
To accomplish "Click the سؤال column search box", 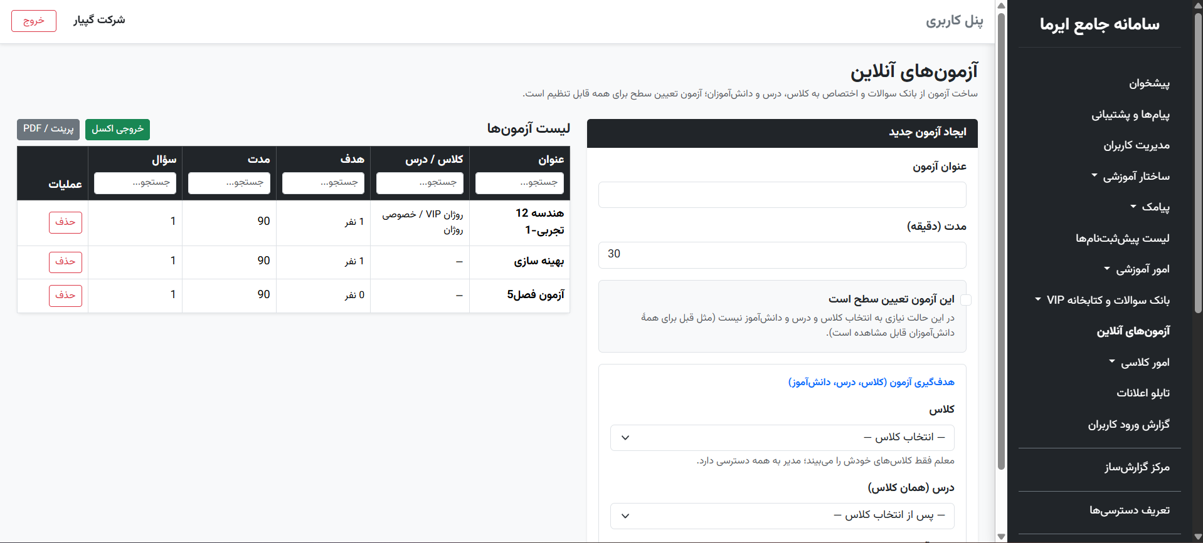I will [135, 183].
